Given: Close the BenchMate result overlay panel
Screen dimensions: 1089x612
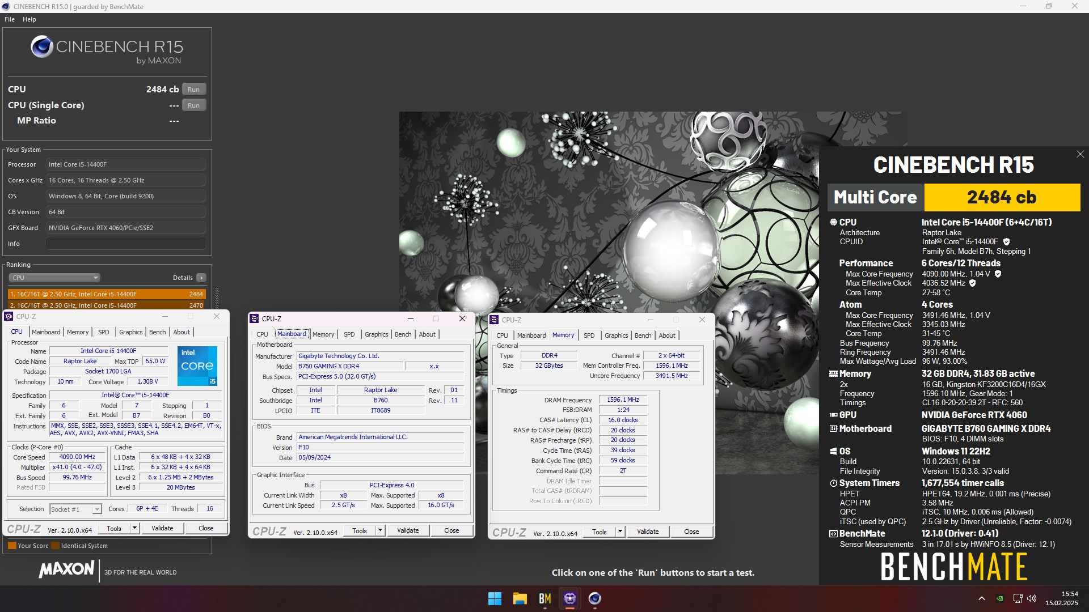Looking at the screenshot, I should pos(1080,154).
